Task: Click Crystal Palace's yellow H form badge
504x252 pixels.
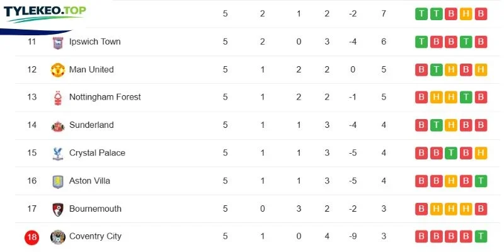Action: (x=481, y=153)
